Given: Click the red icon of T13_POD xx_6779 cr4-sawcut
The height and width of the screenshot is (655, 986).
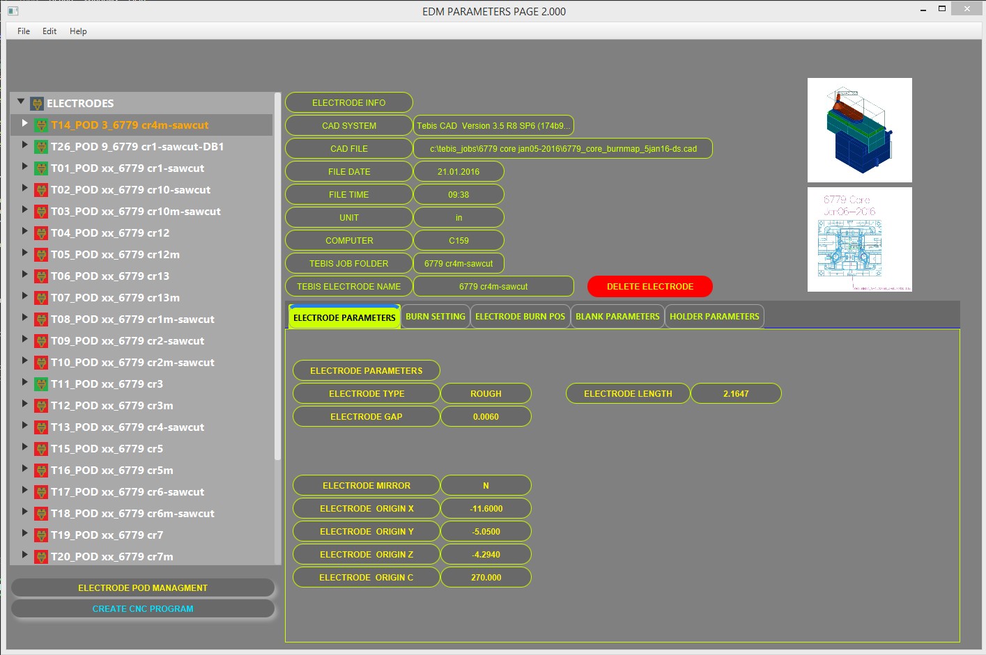Looking at the screenshot, I should 41,427.
